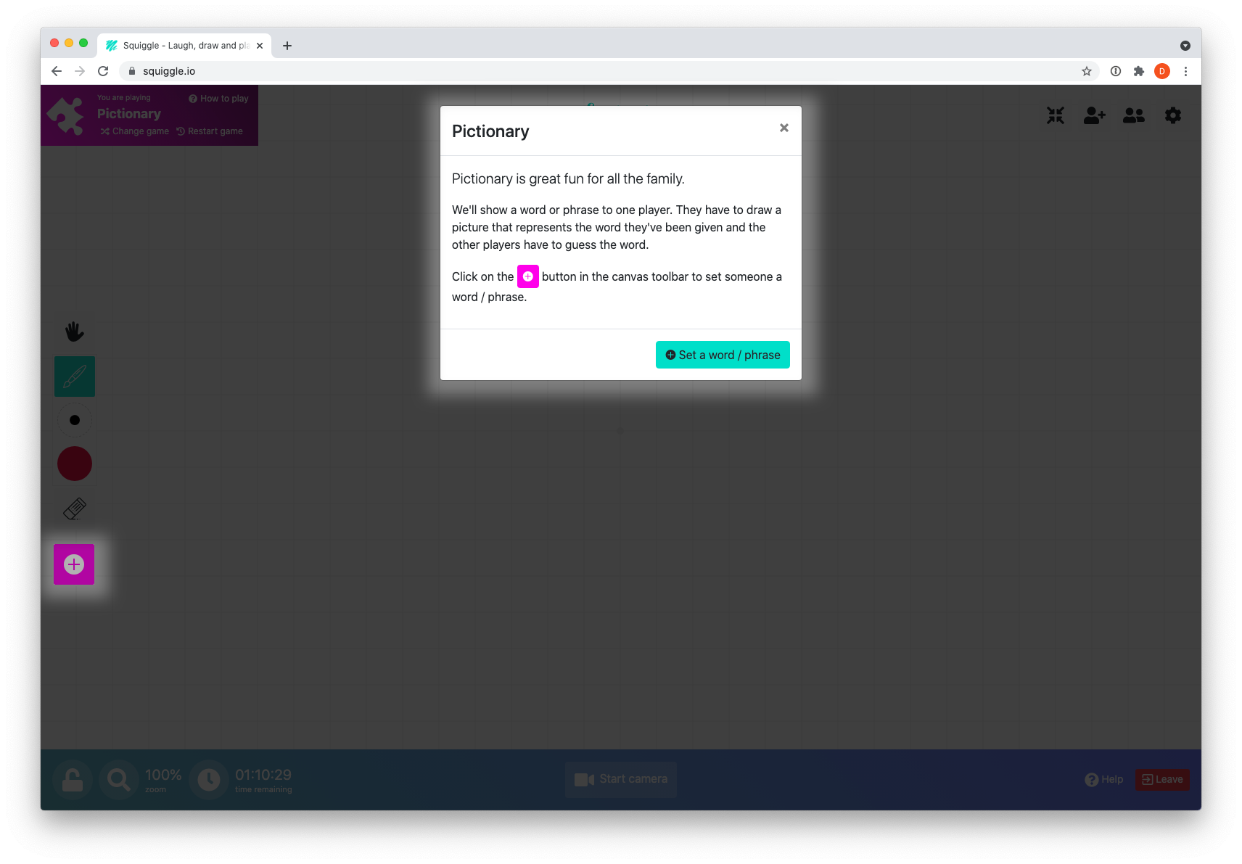
Task: Click the Set a word / phrase button
Action: pos(723,355)
